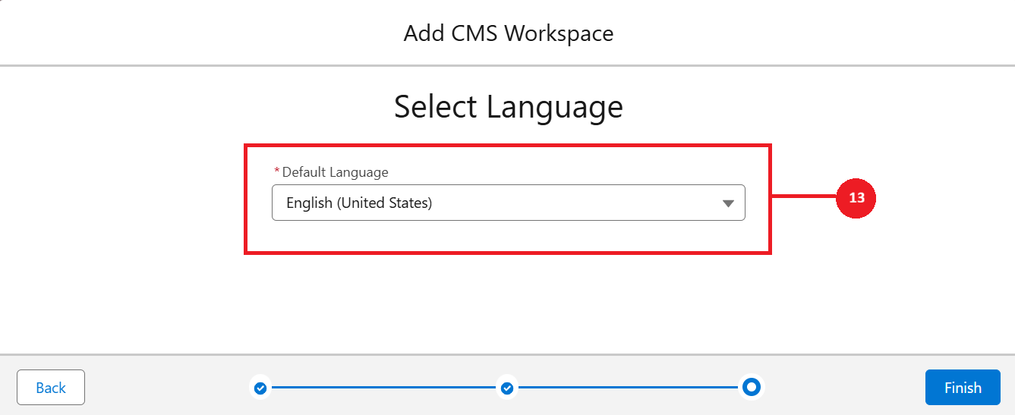Click the first completed step checkmark
The height and width of the screenshot is (415, 1015).
pyautogui.click(x=260, y=388)
